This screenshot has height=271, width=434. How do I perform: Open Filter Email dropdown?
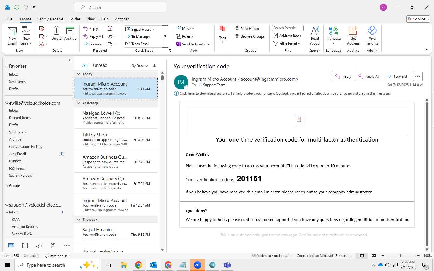[287, 44]
